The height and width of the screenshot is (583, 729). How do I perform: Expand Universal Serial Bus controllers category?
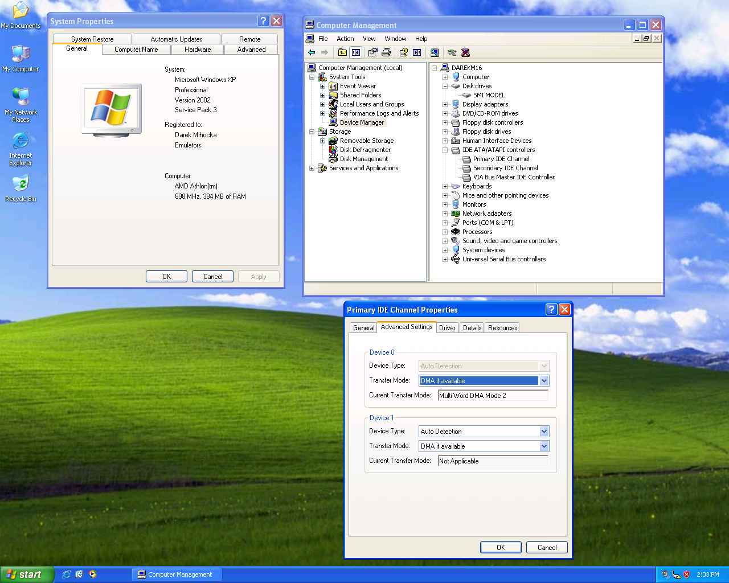pyautogui.click(x=445, y=259)
